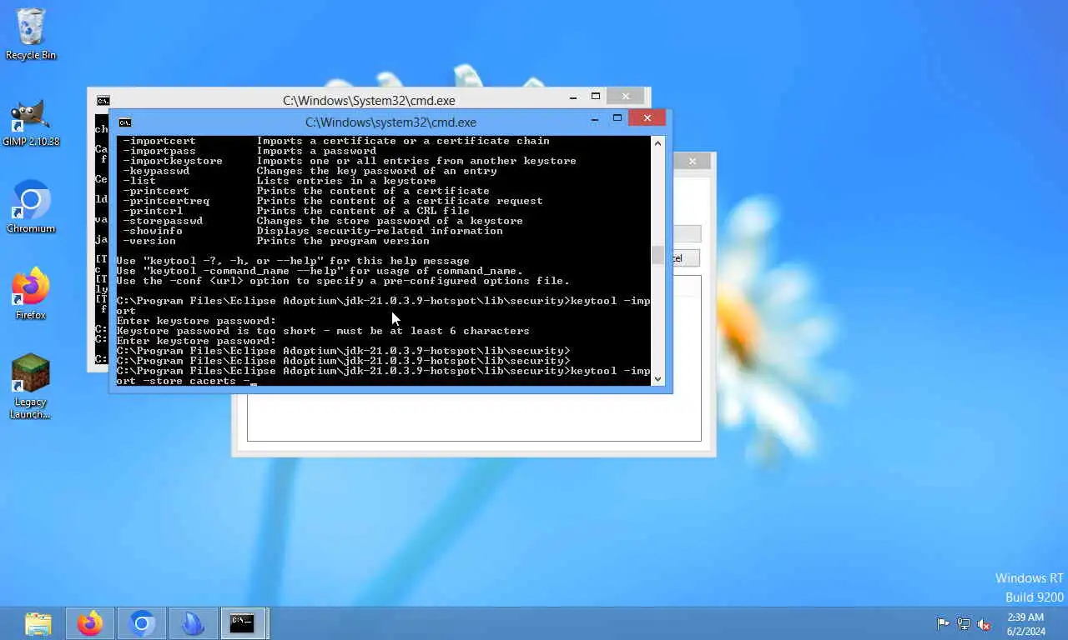
Task: Select the Legacy Launcher desktop shortcut
Action: pos(31,386)
